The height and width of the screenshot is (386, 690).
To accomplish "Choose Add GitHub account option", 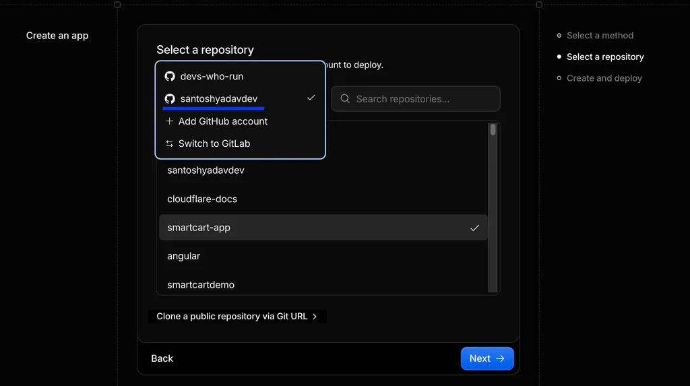I will click(x=241, y=121).
